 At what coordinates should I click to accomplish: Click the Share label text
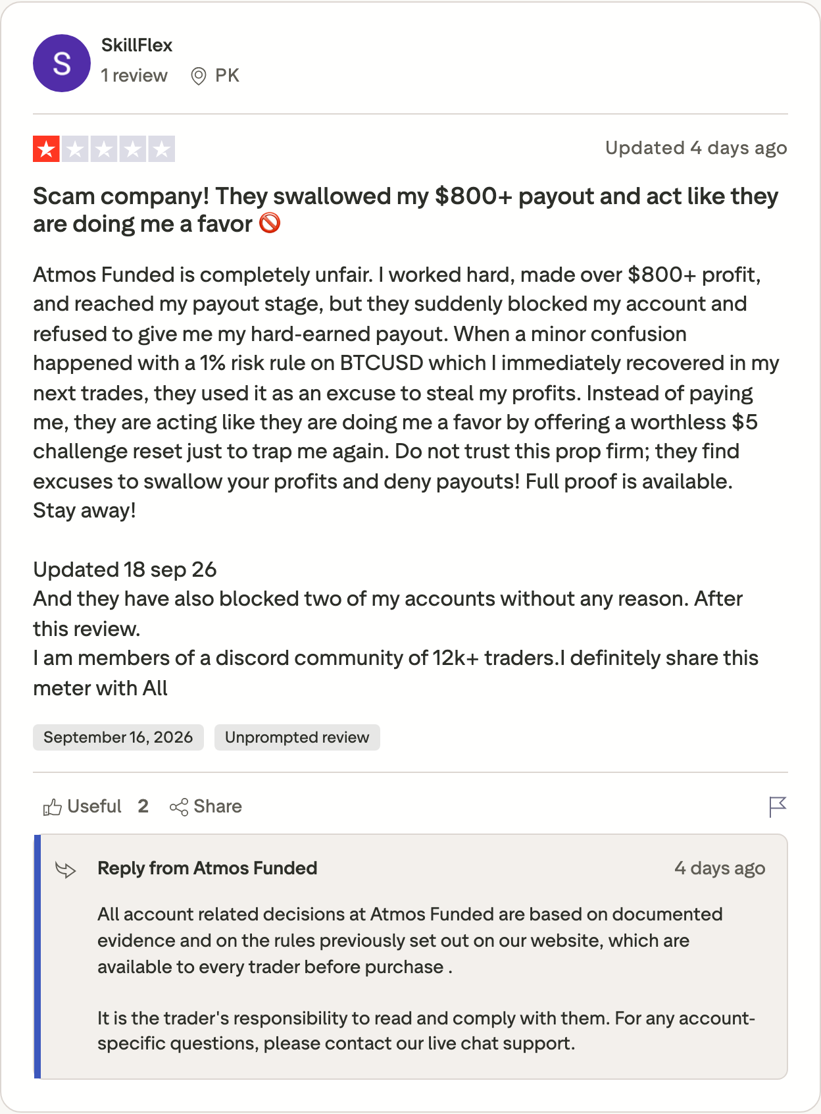218,807
